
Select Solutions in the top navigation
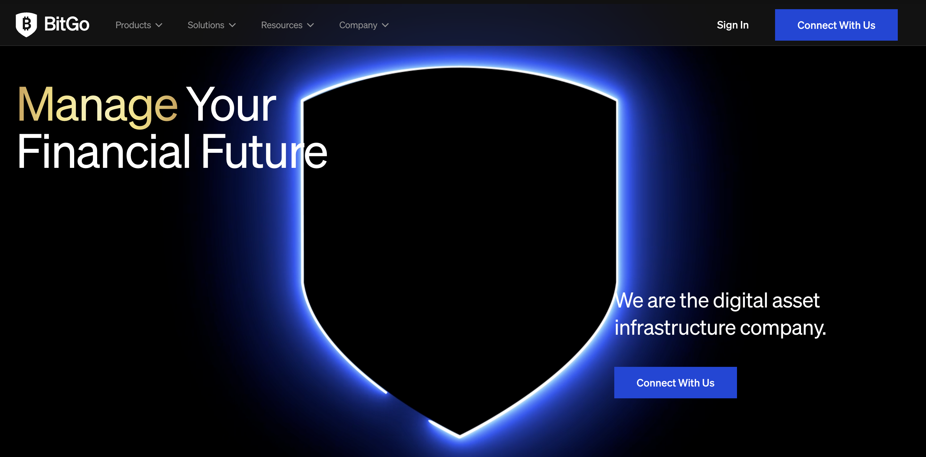click(206, 25)
